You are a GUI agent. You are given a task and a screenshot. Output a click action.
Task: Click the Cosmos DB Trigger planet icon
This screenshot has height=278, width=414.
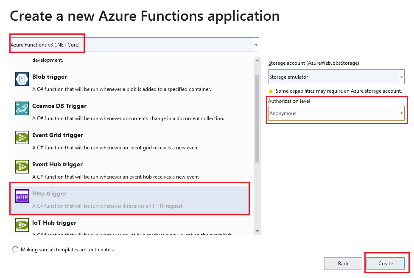pyautogui.click(x=22, y=108)
